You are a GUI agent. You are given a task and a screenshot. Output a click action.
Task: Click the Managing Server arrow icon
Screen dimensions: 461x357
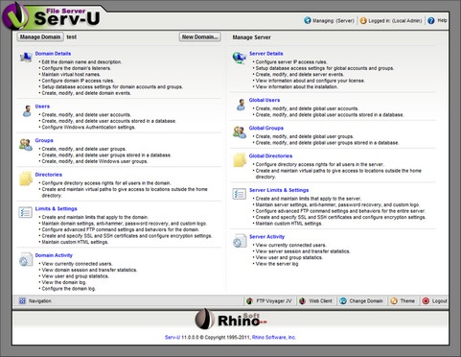pos(308,20)
